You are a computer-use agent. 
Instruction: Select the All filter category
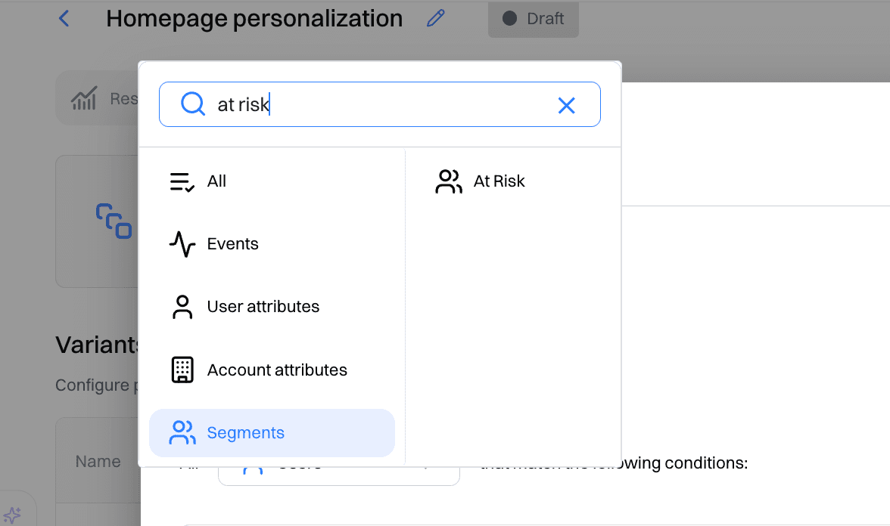point(216,181)
